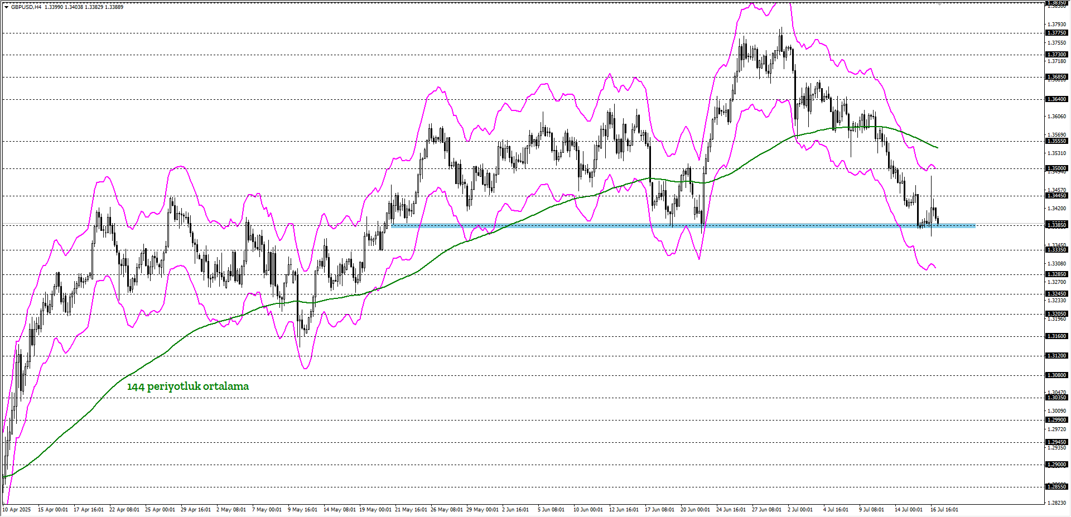Screen dimensions: 1071x517
Task: Click the 9 May 16:01 time label
Action: tap(302, 510)
